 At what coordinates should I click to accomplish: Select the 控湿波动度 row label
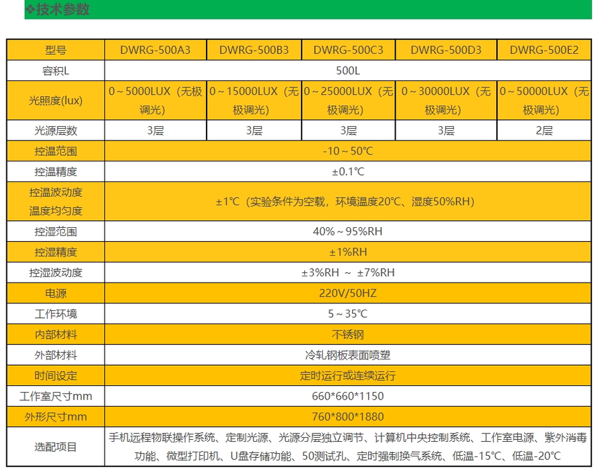pos(56,272)
